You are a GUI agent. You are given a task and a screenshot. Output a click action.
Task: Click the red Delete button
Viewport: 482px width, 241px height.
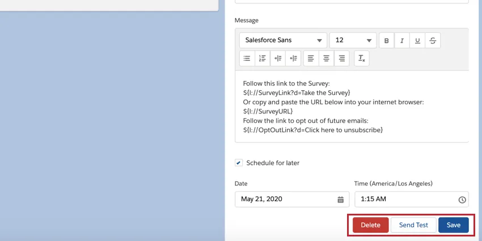[x=370, y=225]
